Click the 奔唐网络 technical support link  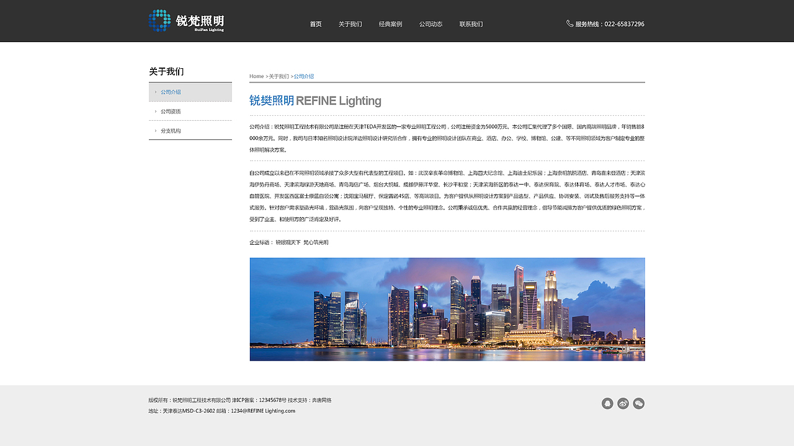coord(323,400)
